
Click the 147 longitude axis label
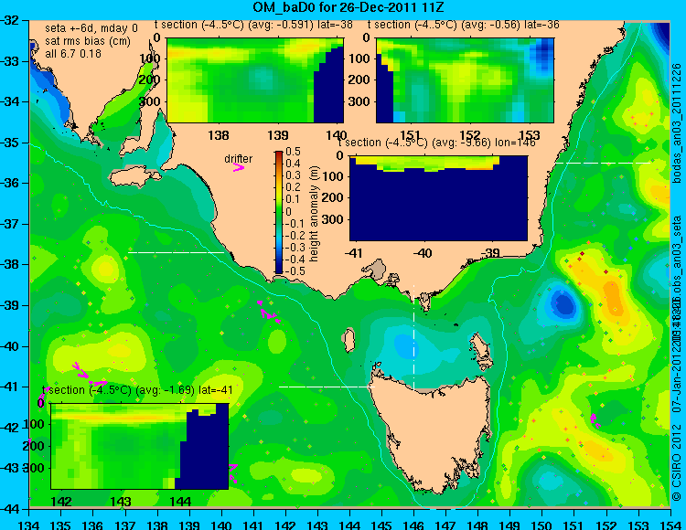[445, 525]
